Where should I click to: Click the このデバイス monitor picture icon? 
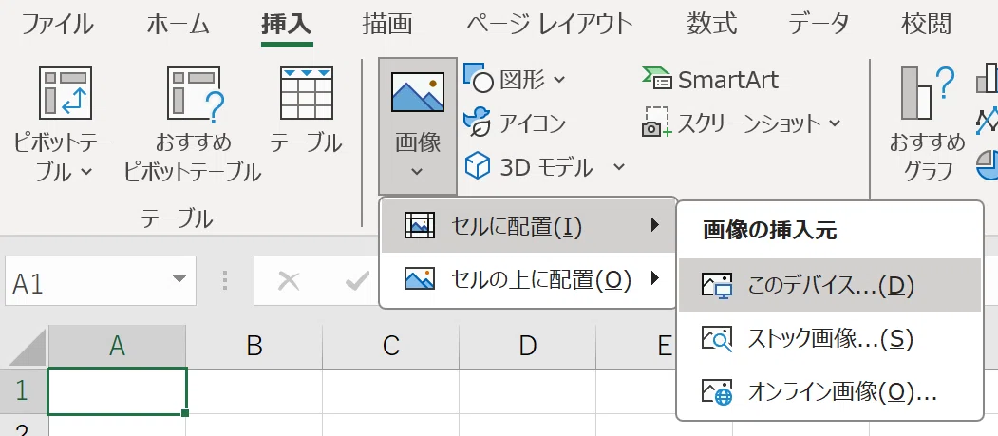pos(717,286)
